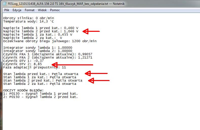Open the Plik menu

tap(7, 10)
